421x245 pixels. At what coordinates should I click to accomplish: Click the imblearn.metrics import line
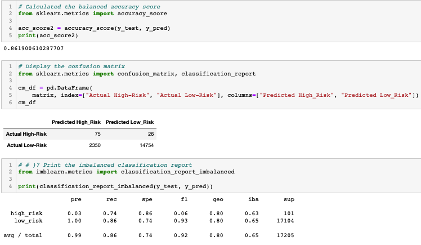click(126, 172)
